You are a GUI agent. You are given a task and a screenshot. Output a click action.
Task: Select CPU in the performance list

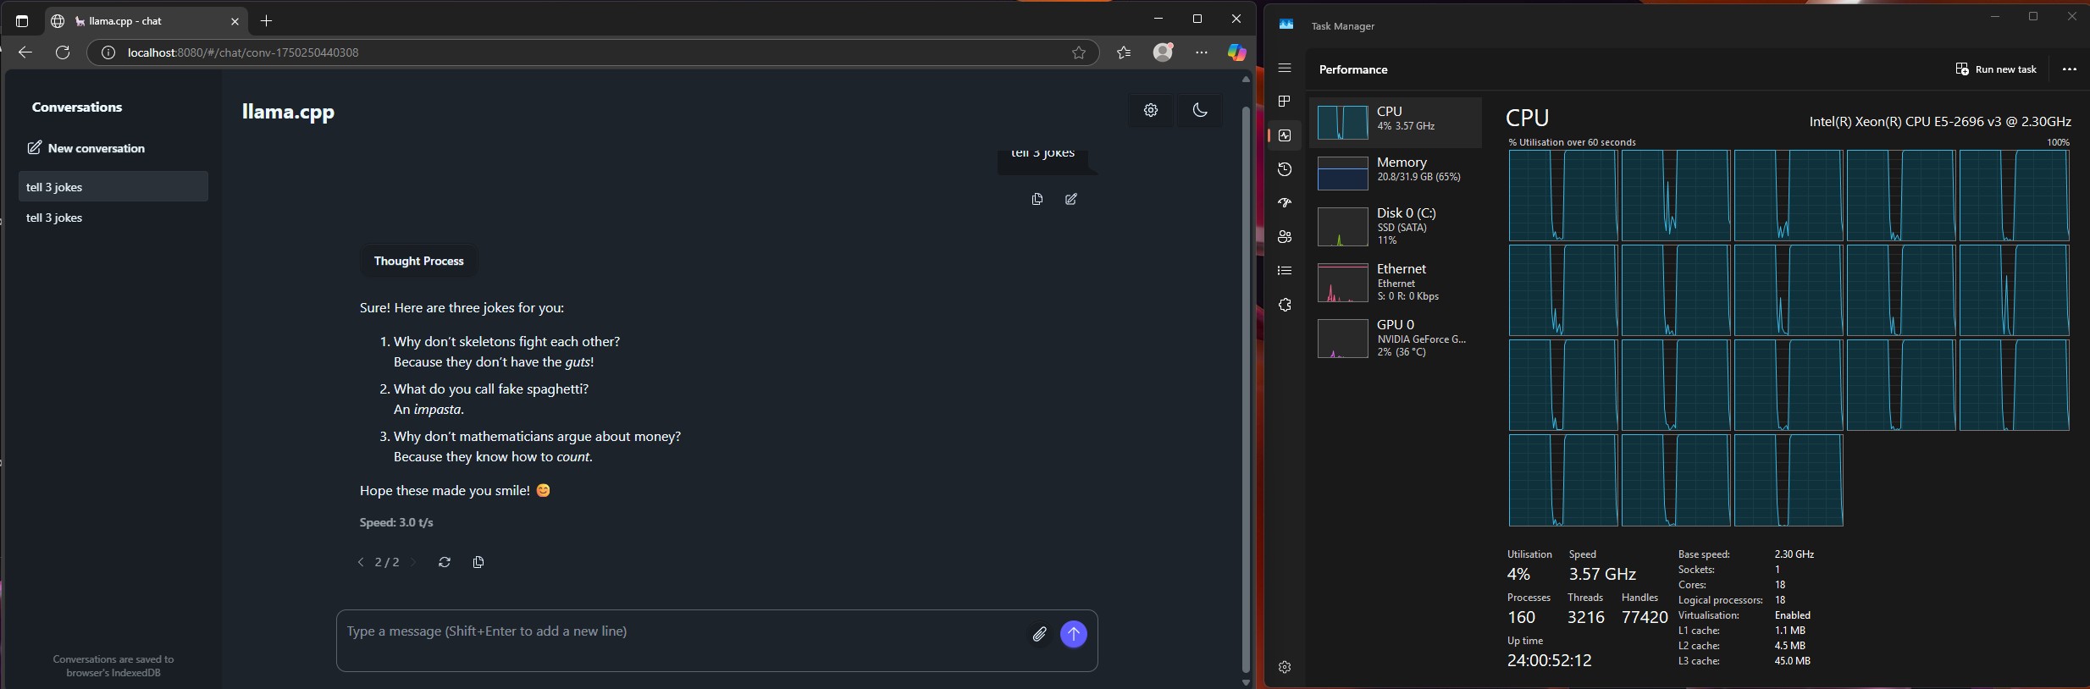pyautogui.click(x=1396, y=122)
